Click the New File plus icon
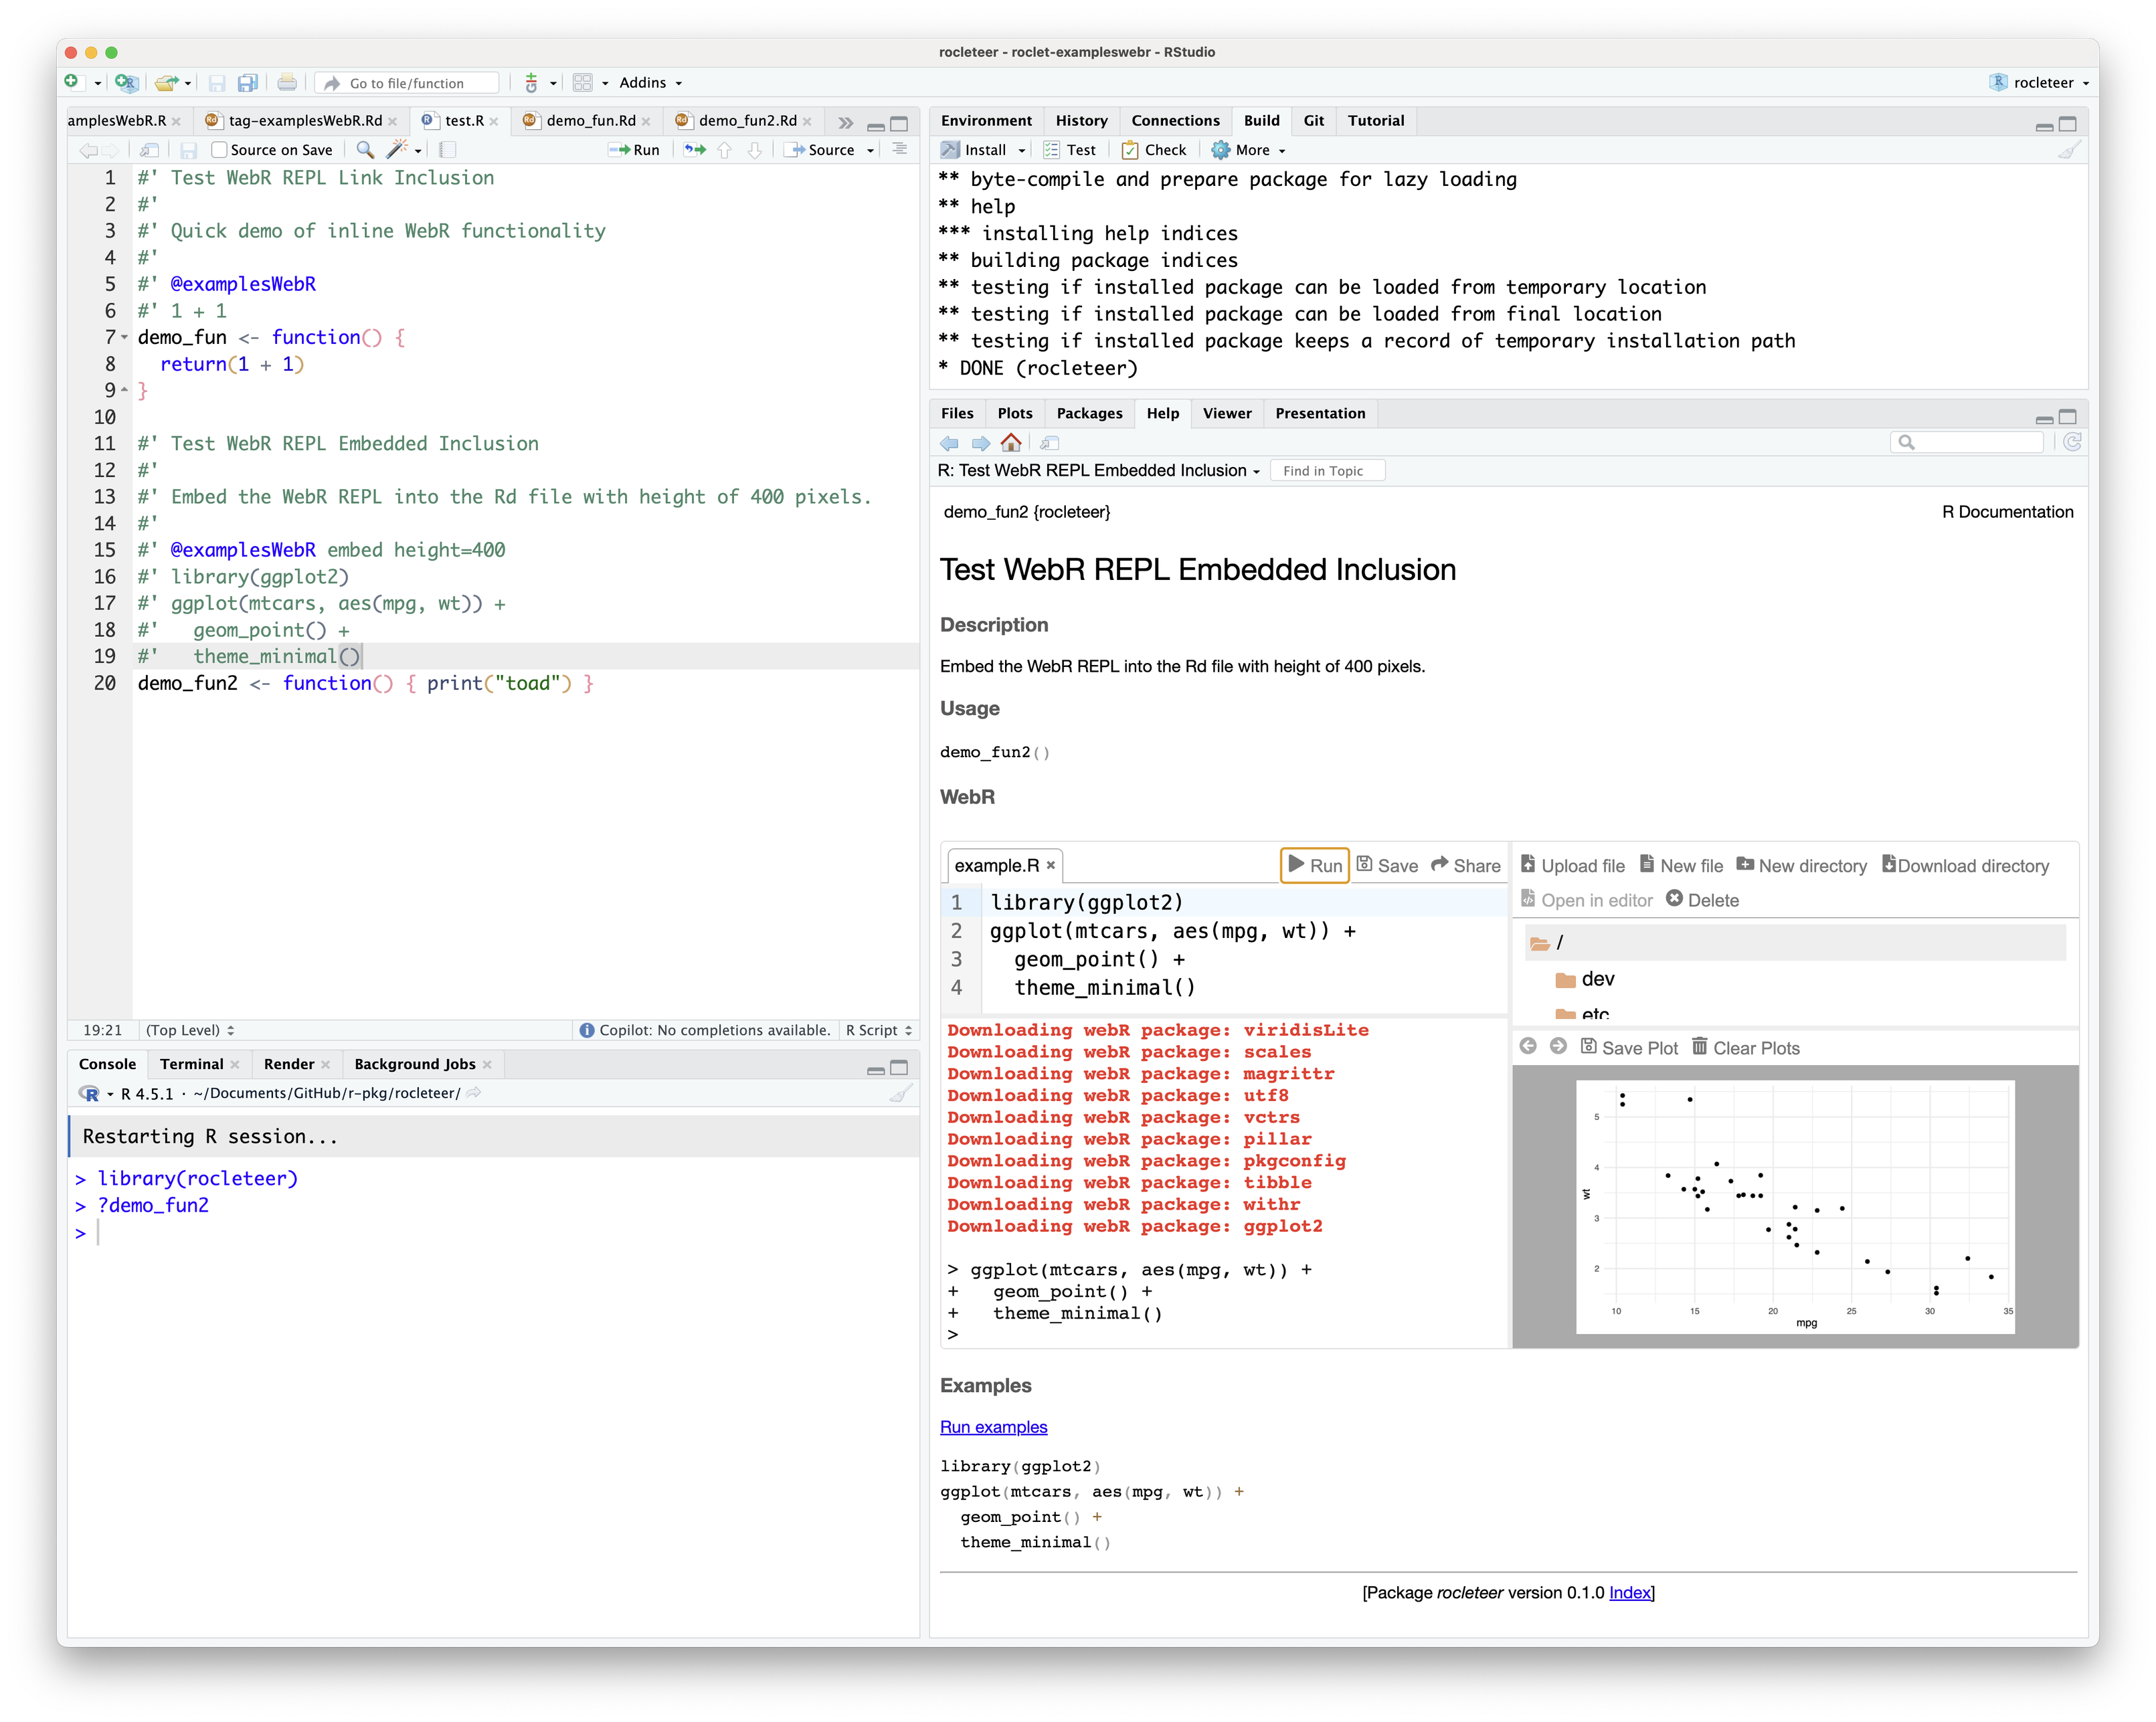Image resolution: width=2156 pixels, height=1722 pixels. coord(72,82)
